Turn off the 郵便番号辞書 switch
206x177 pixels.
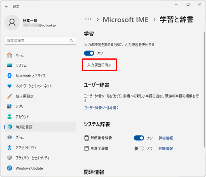[139, 138]
